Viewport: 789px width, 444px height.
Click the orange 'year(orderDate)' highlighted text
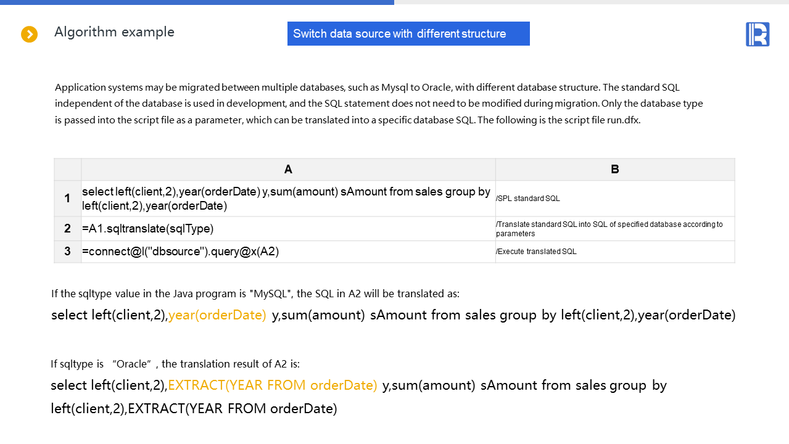(x=217, y=315)
